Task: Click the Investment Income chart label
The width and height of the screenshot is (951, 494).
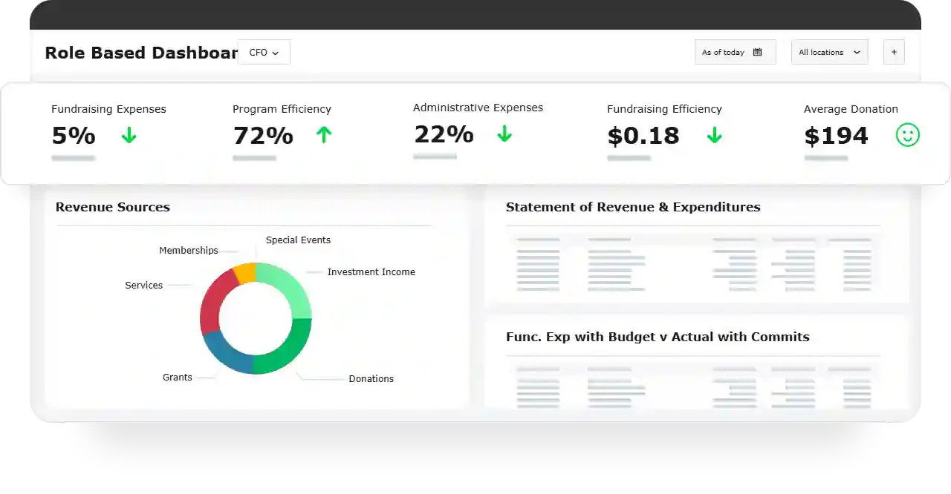Action: (x=371, y=272)
